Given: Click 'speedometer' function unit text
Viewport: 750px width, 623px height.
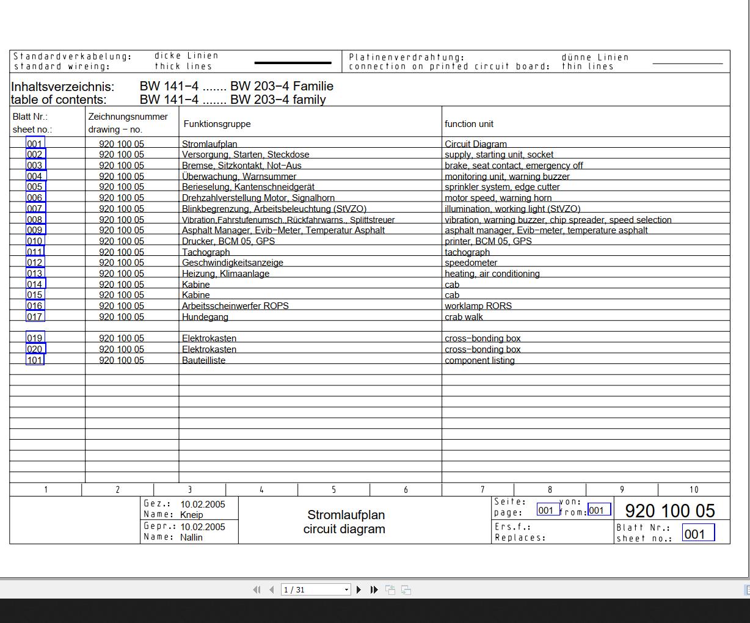Looking at the screenshot, I should tap(471, 263).
